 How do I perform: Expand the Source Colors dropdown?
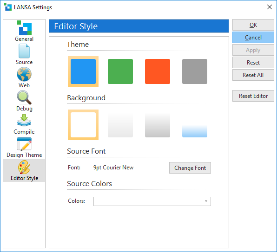point(152,201)
